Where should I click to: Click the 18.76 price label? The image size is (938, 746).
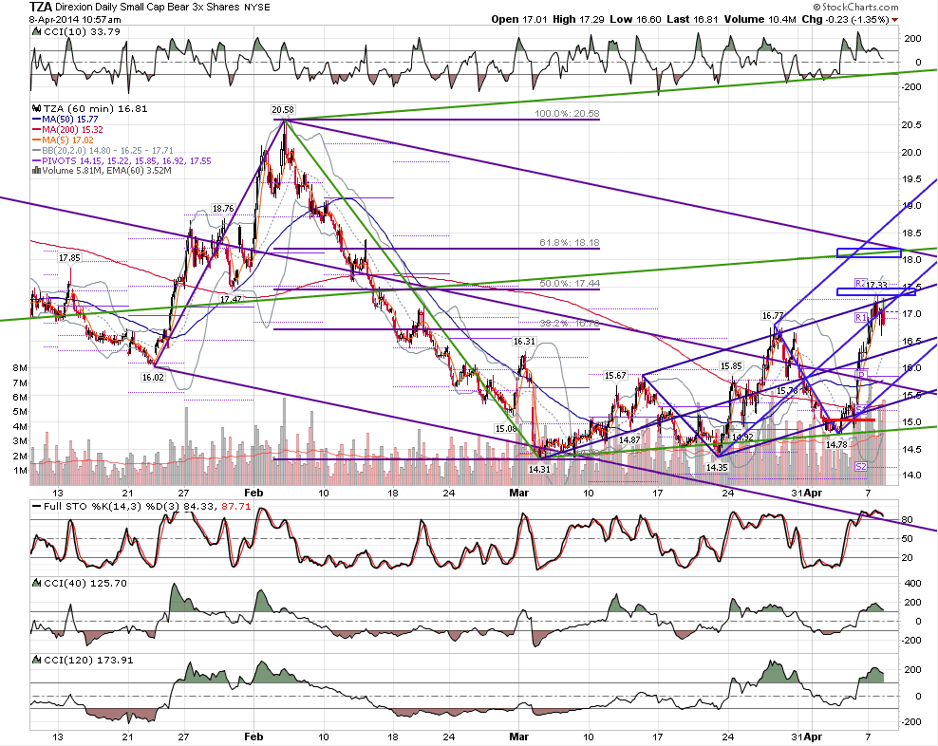coord(223,208)
